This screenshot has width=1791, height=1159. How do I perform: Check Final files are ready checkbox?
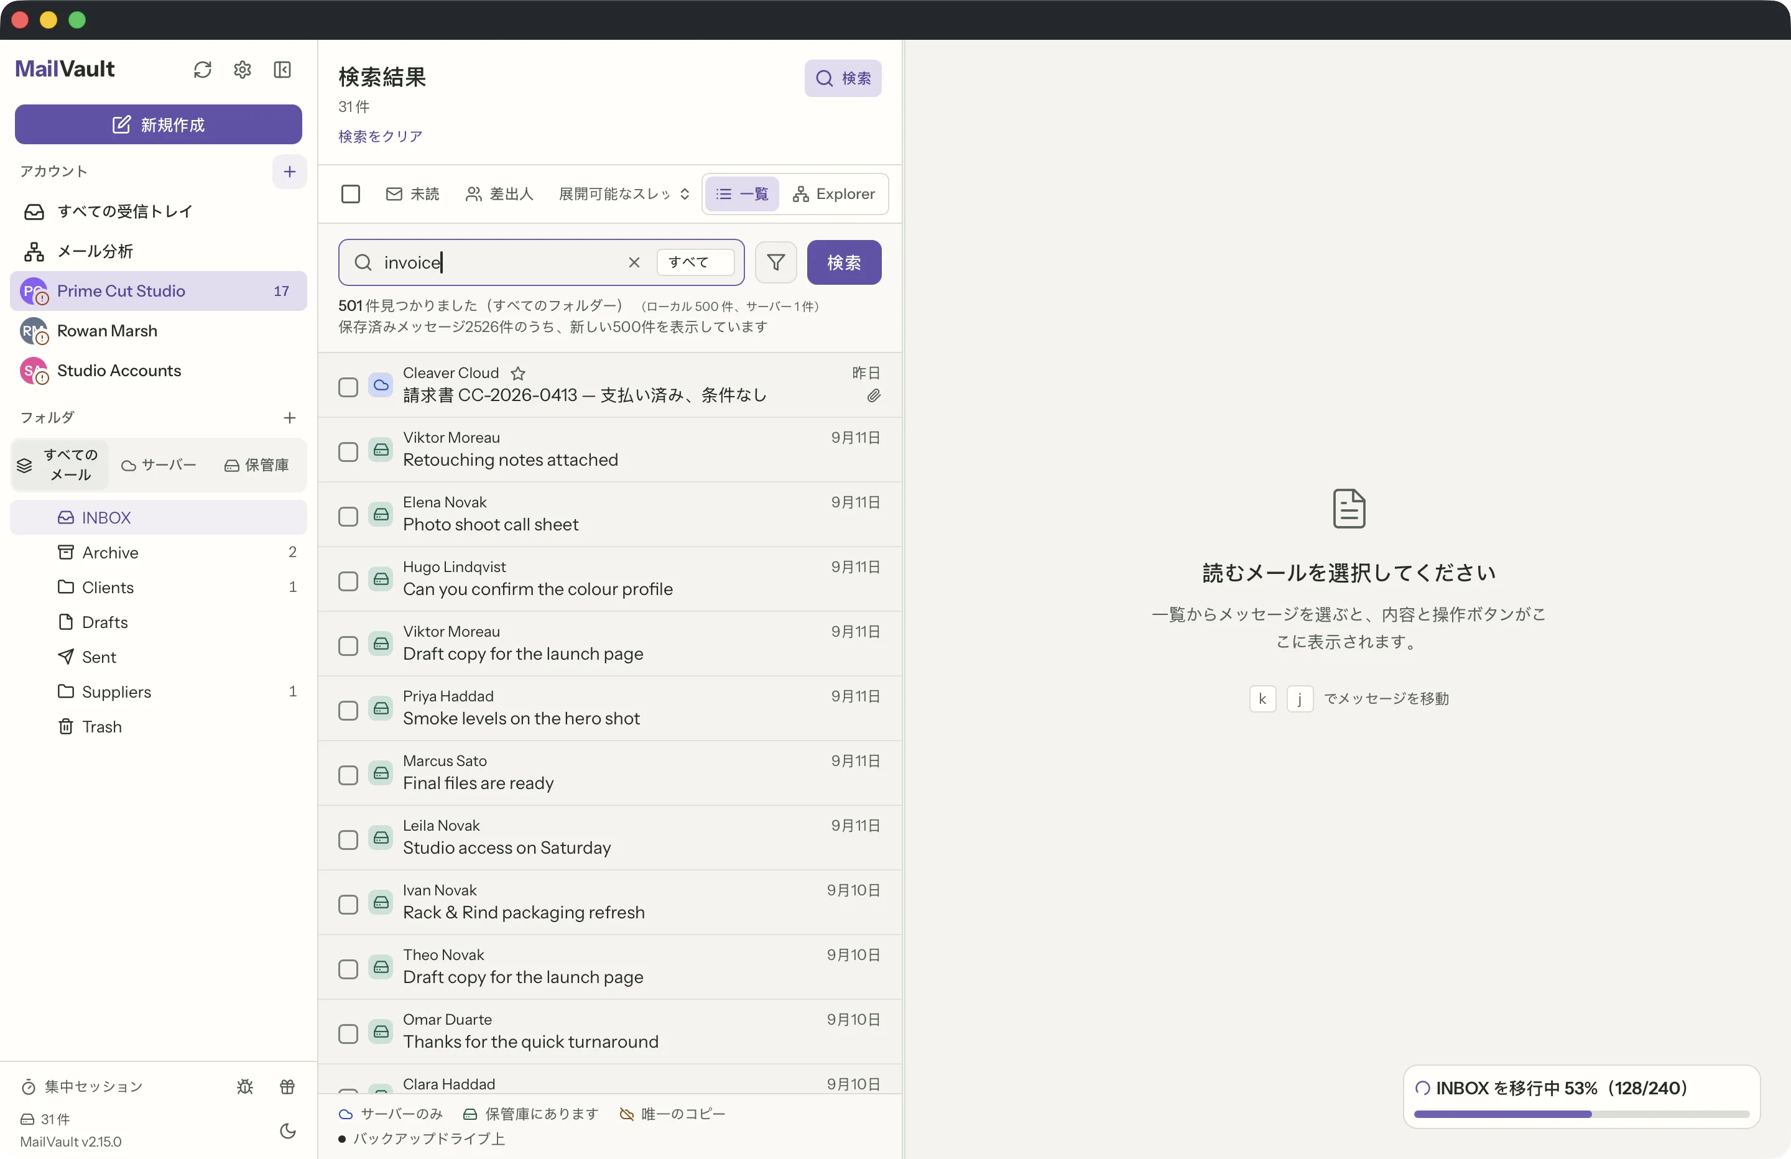coord(348,775)
